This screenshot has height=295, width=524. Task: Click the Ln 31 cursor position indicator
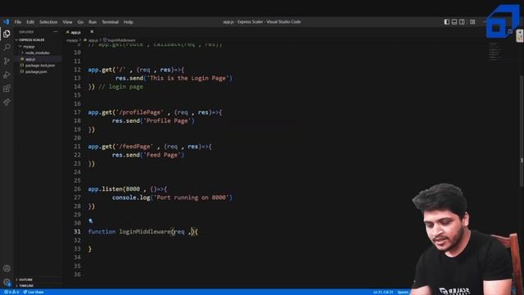383,293
